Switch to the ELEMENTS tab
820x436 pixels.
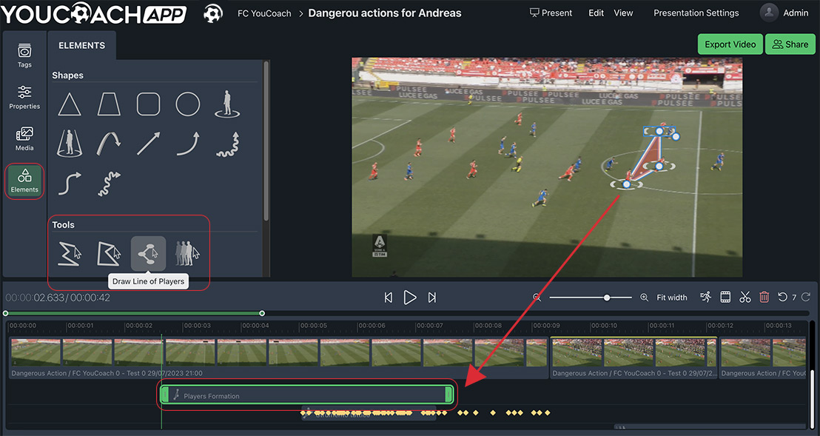click(81, 45)
